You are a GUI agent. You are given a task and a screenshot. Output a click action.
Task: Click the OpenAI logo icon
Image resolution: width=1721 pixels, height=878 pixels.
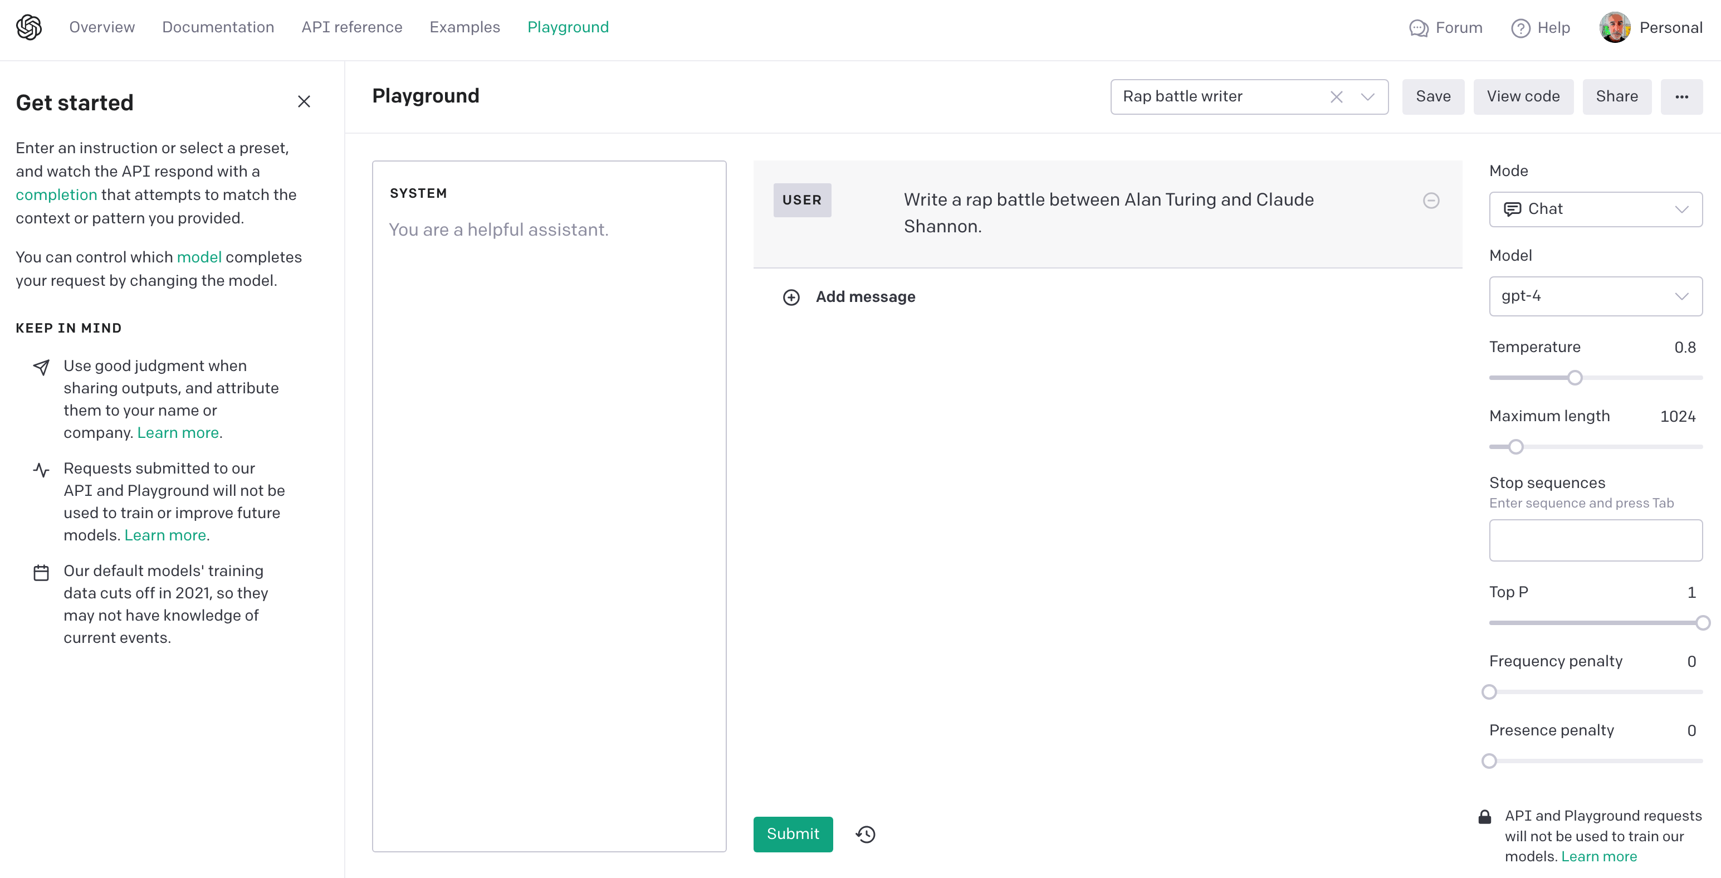(x=29, y=27)
